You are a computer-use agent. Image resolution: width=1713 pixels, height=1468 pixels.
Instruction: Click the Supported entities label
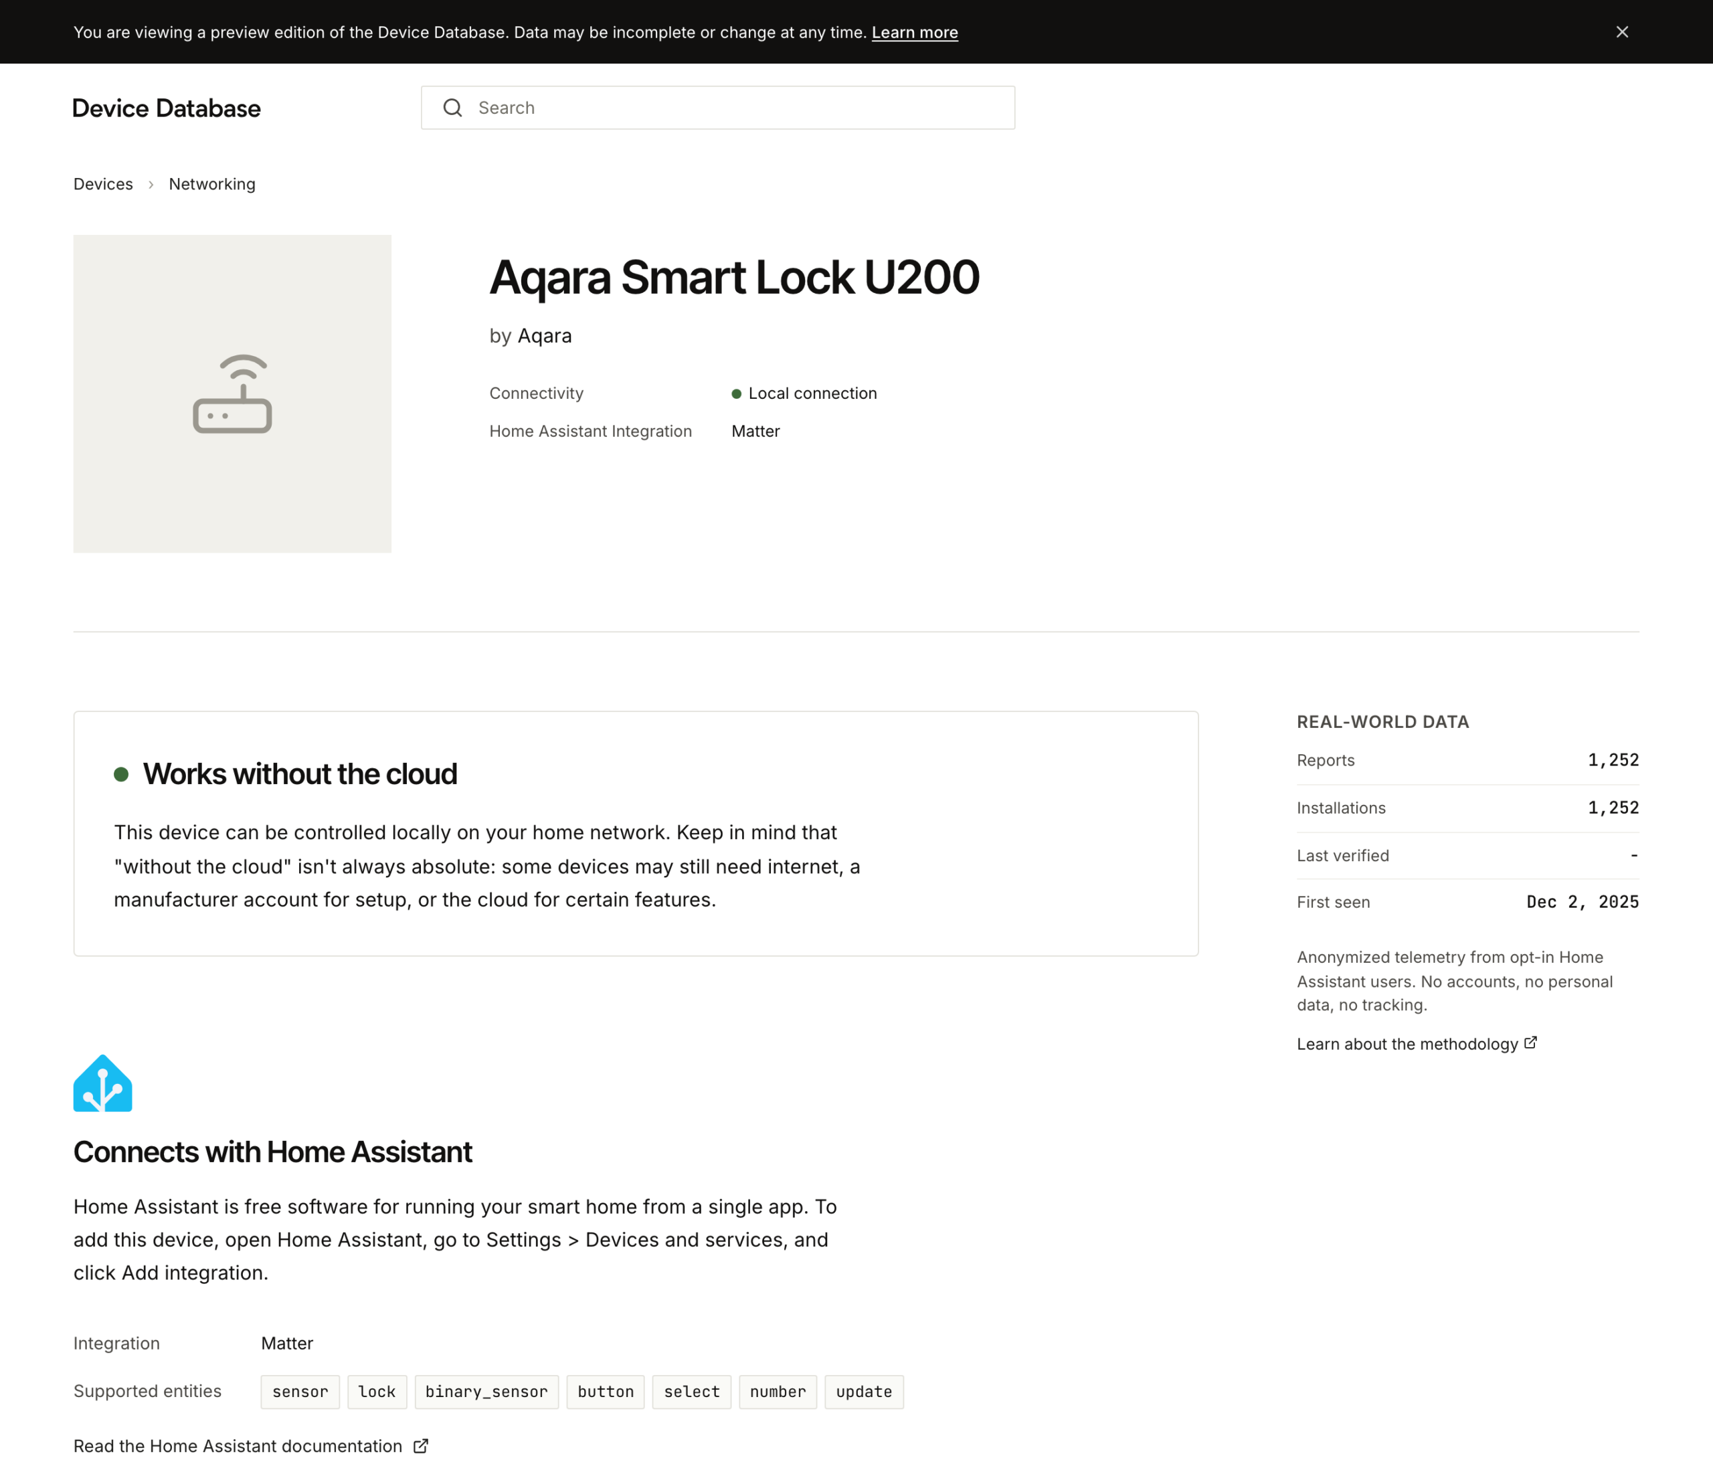(x=147, y=1391)
